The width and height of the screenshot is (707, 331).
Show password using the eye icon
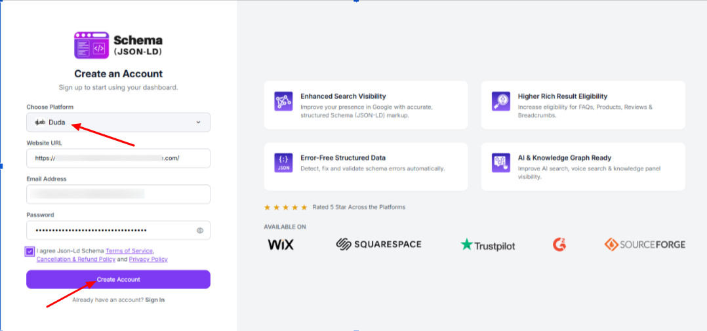click(x=200, y=231)
